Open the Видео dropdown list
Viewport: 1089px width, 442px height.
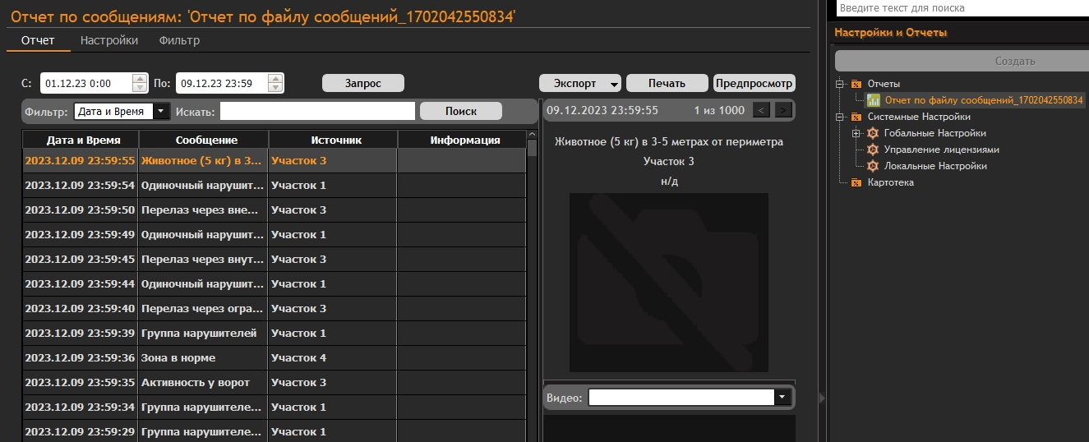point(782,398)
